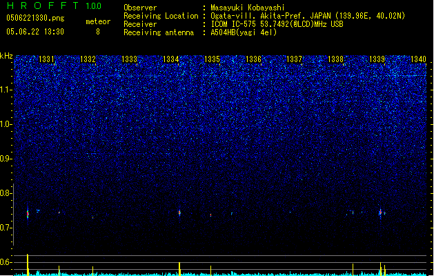The width and height of the screenshot is (434, 276).
Task: Click time marker 1335
Action: click(212, 59)
